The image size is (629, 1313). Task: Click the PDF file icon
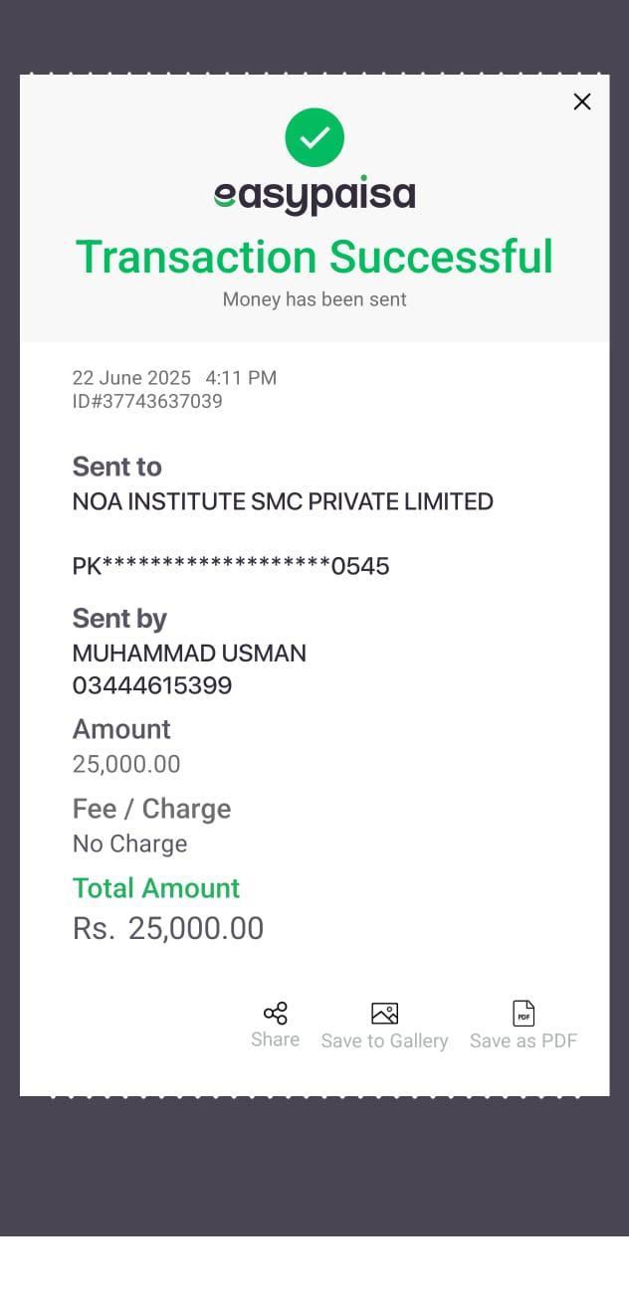coord(524,1014)
